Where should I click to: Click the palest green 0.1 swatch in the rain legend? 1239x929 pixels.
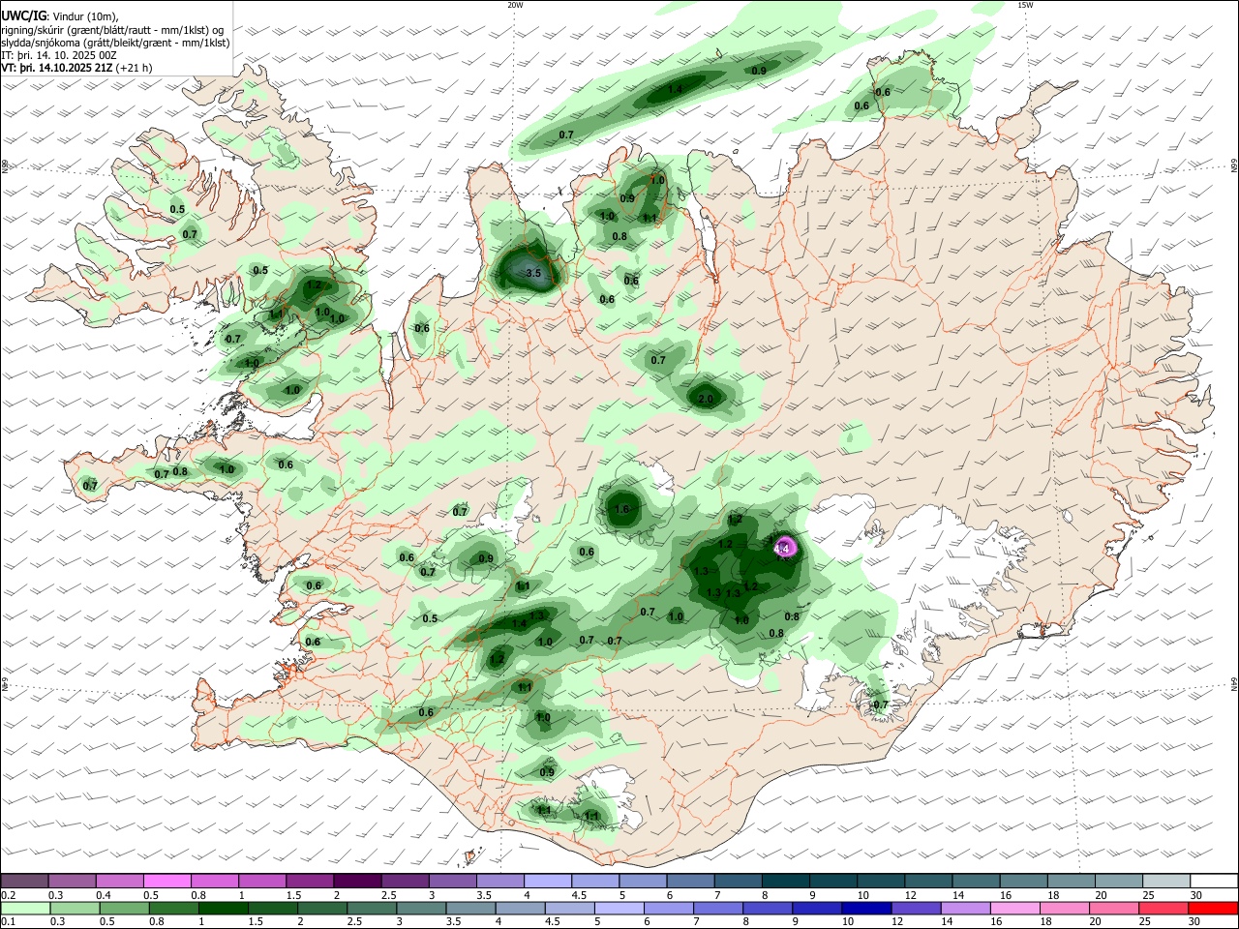click(25, 908)
